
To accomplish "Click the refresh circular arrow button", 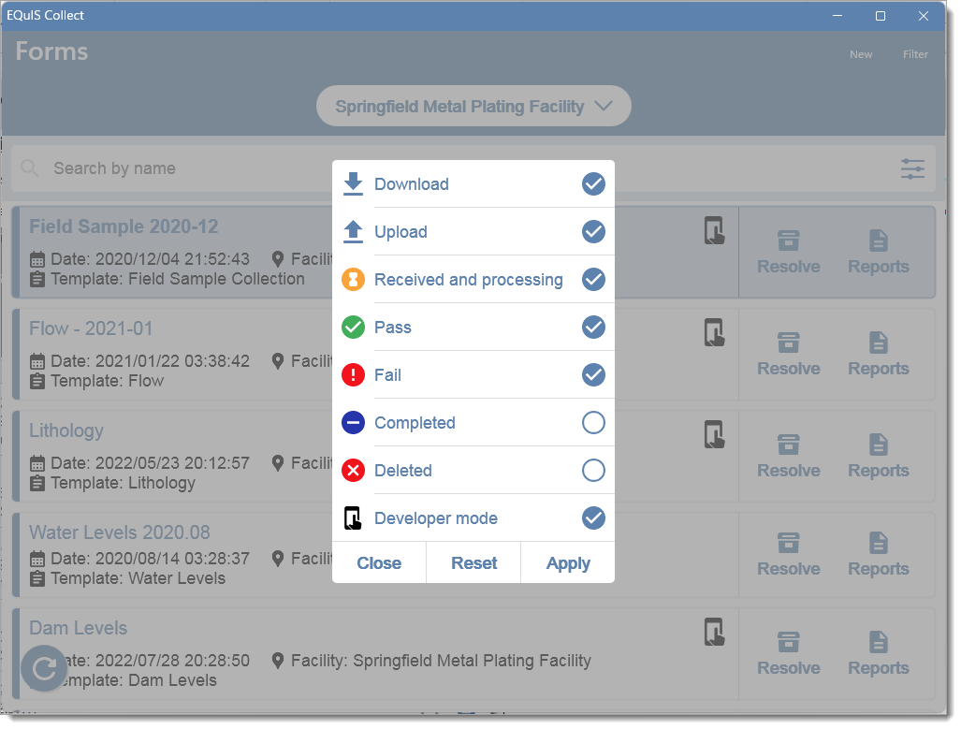I will point(44,669).
